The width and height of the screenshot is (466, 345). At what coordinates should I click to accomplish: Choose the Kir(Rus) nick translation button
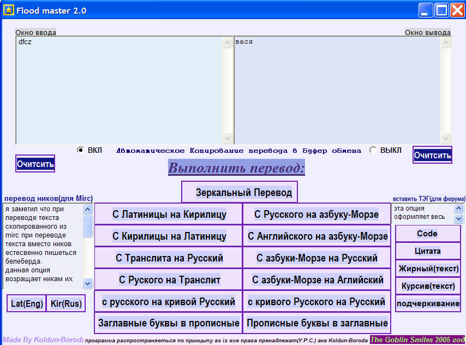click(x=66, y=304)
